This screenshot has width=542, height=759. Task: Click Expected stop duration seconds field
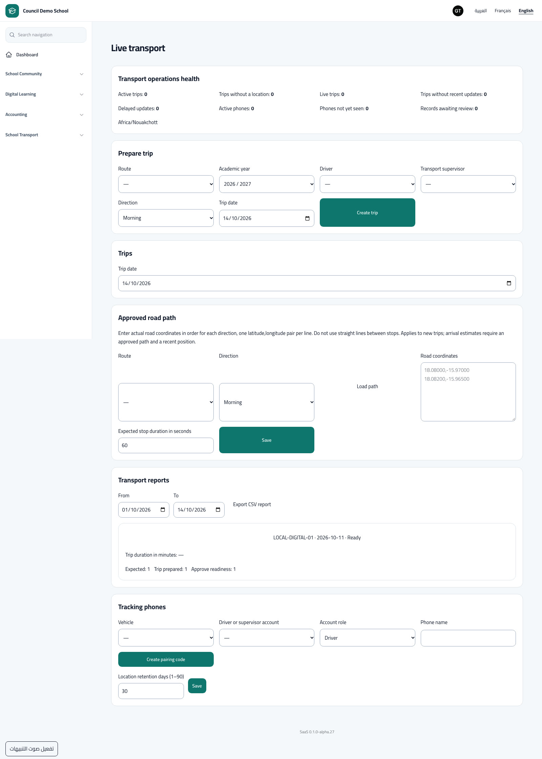tap(166, 445)
